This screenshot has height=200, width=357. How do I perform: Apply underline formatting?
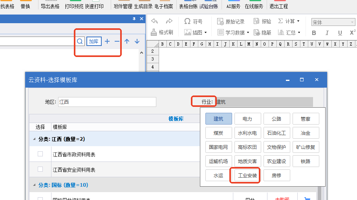[340, 33]
